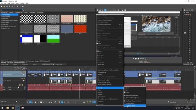Select Disable Resample option
Image resolution: width=196 pixels, height=110 pixels.
[135, 105]
